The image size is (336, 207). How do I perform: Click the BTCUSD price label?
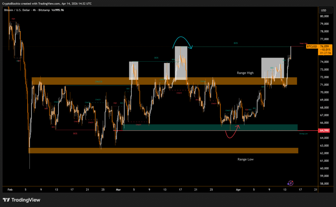312,47
